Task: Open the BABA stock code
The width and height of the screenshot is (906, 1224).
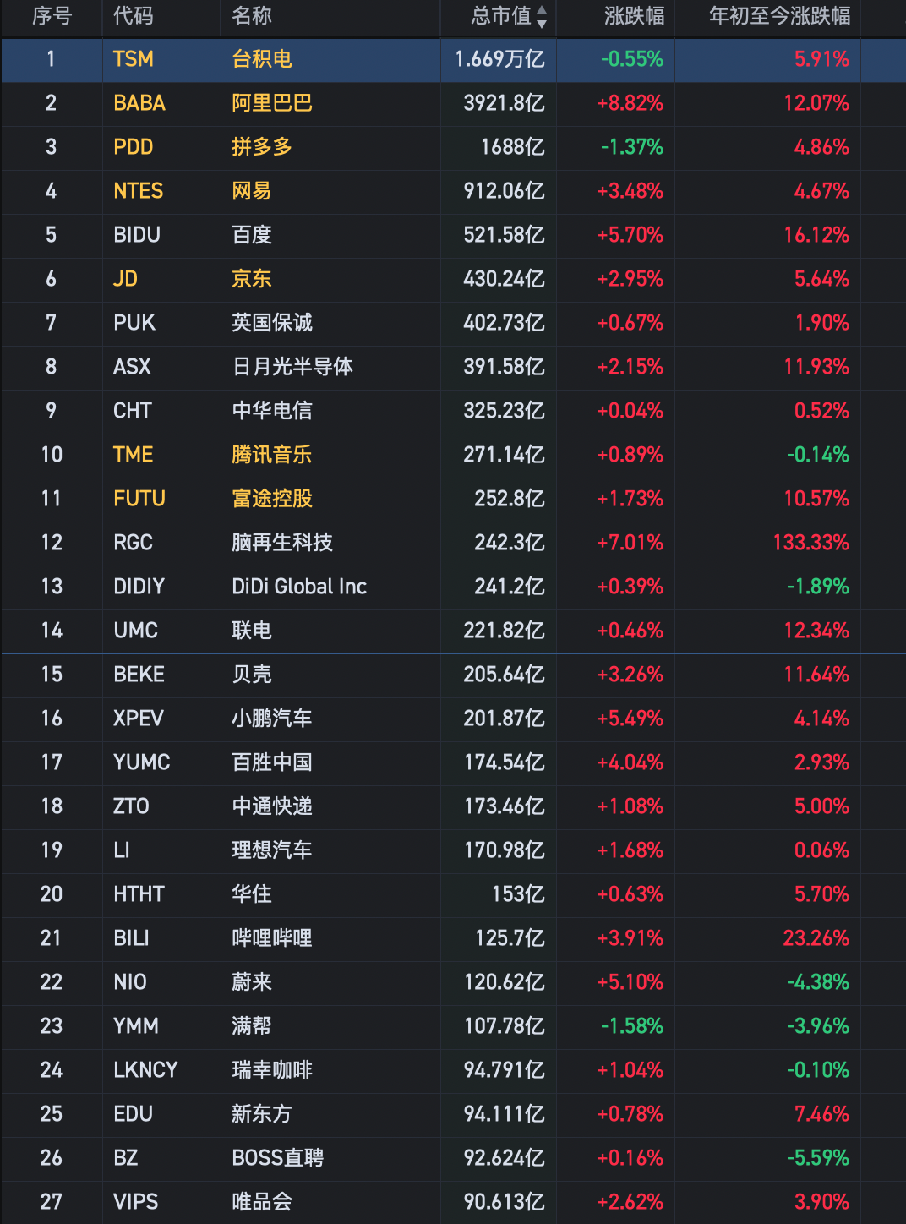Action: 139,103
